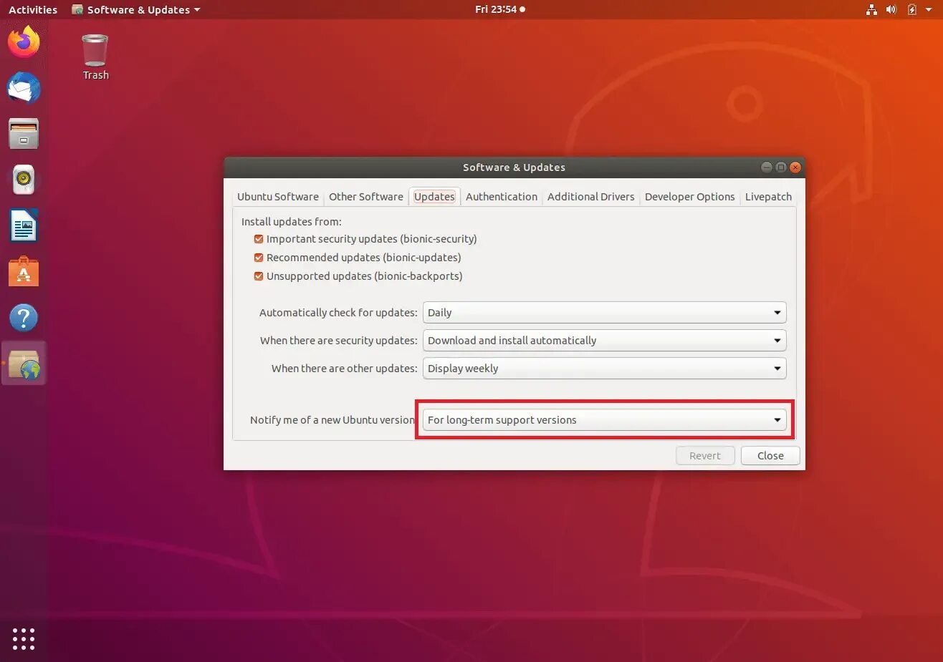The height and width of the screenshot is (662, 943).
Task: Select Software & Updates dock icon
Action: [x=24, y=364]
